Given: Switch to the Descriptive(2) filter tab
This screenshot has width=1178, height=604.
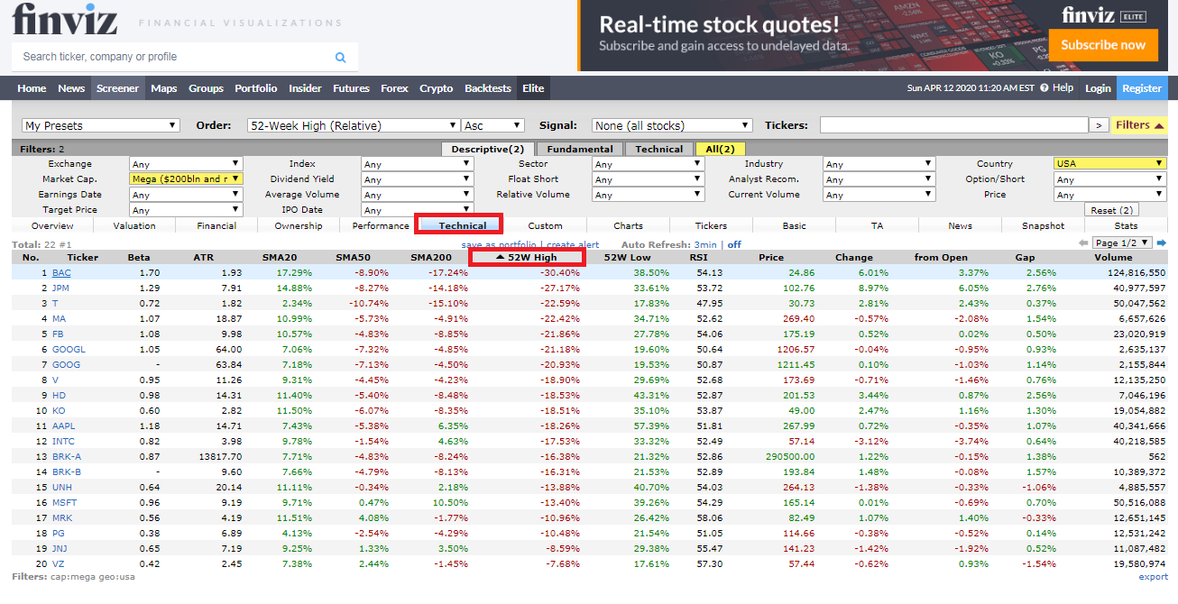Looking at the screenshot, I should pos(488,149).
